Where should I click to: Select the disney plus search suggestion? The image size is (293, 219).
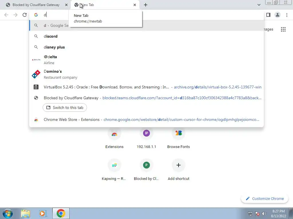point(146,47)
